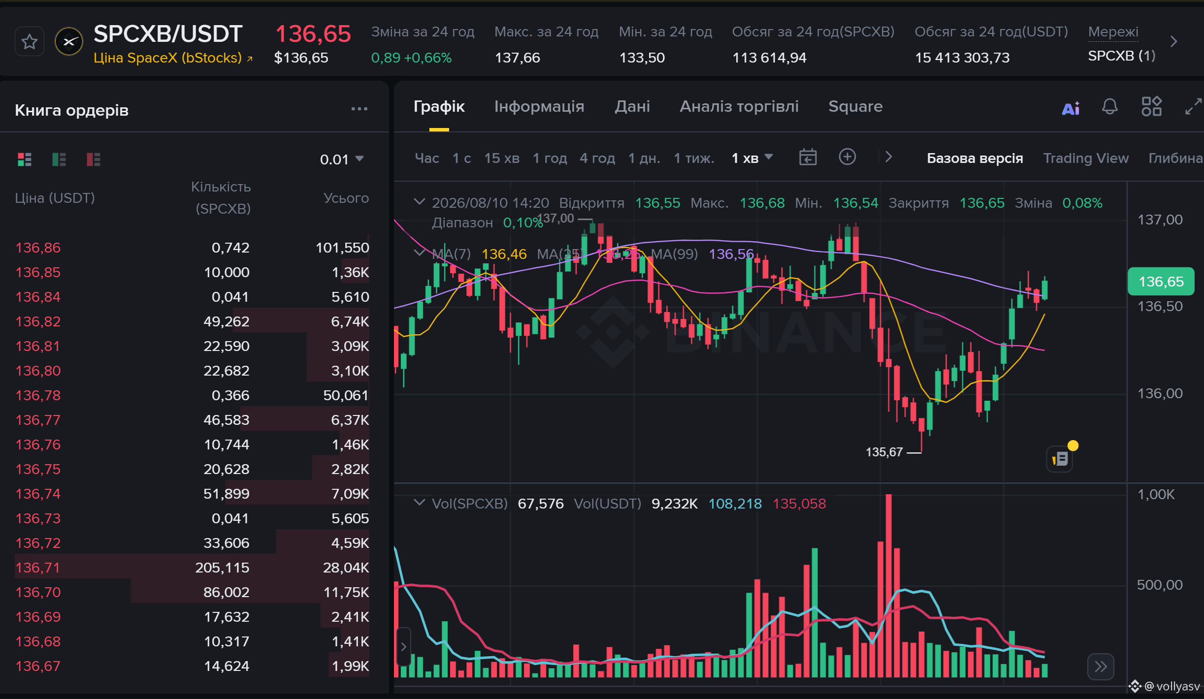
Task: Select the 1 с interval
Action: 462,158
